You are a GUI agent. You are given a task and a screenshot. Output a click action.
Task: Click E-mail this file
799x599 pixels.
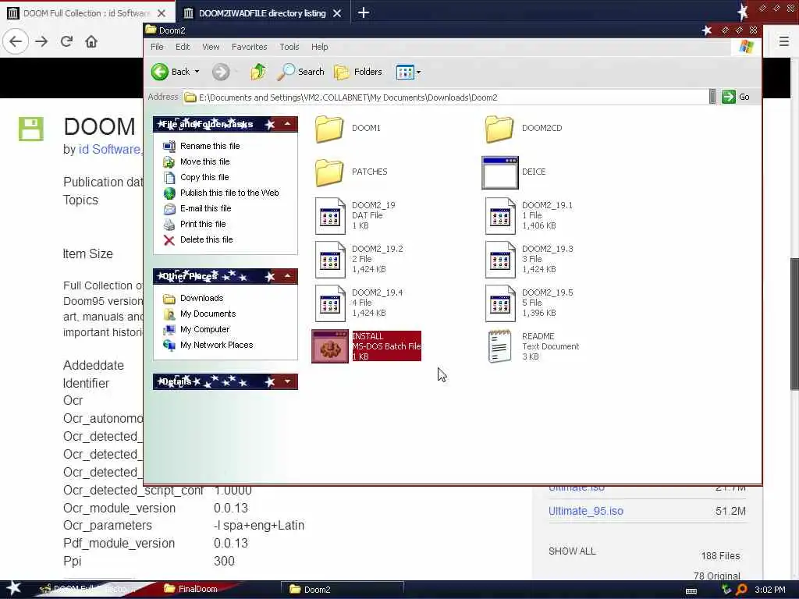(205, 208)
